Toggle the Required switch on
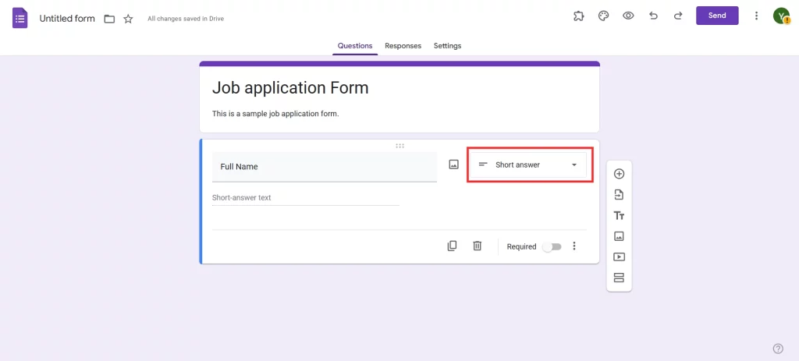Viewport: 799px width, 361px height. coord(552,246)
